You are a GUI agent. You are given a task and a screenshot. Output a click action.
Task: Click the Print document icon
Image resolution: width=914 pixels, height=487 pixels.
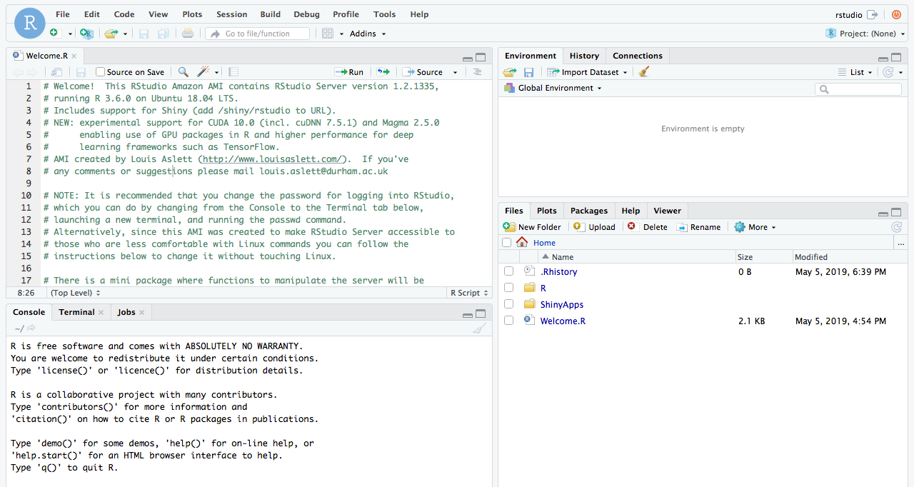(x=187, y=34)
